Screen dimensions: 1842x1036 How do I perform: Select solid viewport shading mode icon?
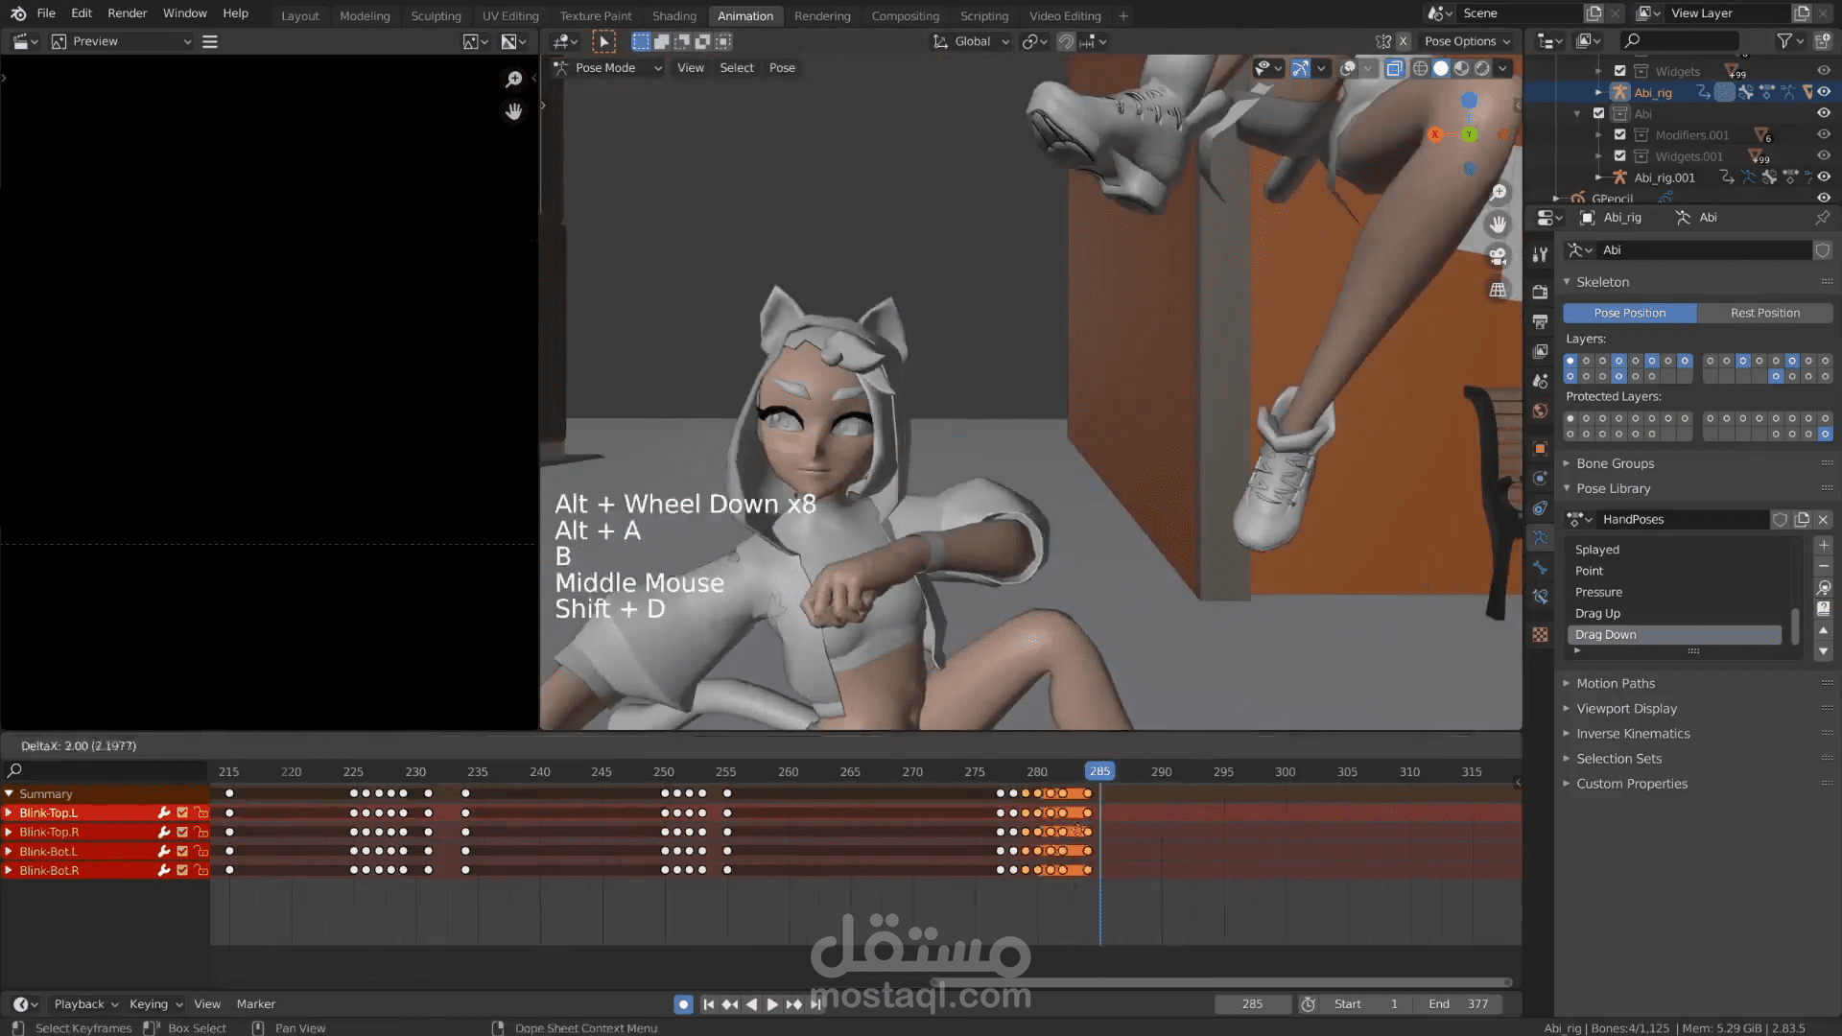tap(1441, 68)
